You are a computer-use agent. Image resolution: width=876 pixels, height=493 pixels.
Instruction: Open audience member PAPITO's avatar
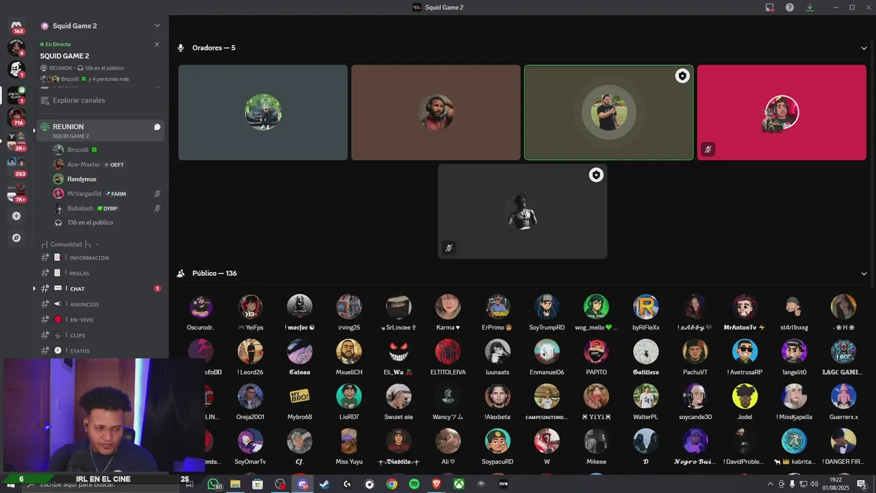tap(596, 351)
